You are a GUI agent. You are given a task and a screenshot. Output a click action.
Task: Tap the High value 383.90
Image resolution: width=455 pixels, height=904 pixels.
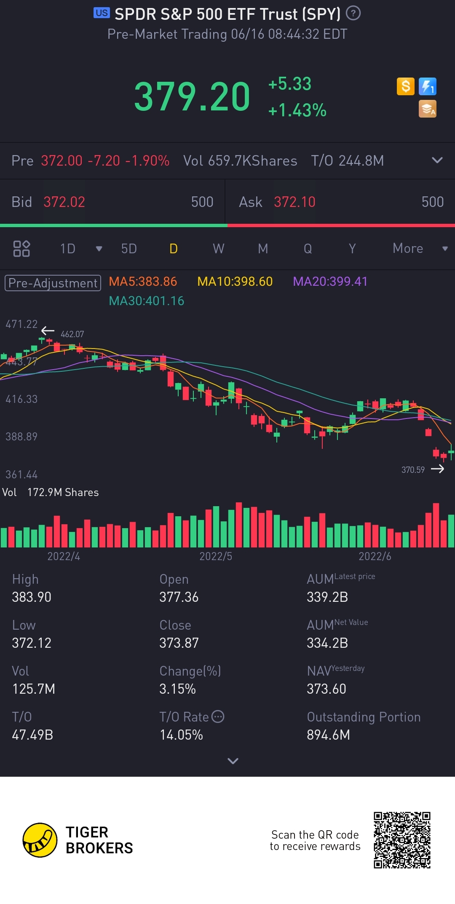tap(32, 597)
